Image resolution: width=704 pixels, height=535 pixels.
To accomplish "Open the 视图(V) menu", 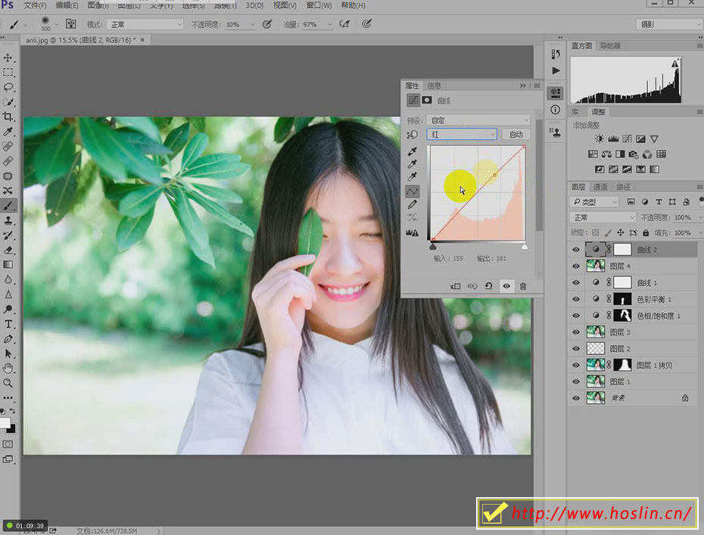I will pyautogui.click(x=285, y=5).
